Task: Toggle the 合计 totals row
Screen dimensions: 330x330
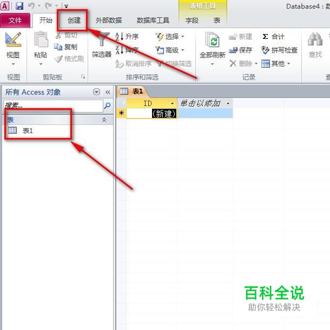Action: pos(273,37)
